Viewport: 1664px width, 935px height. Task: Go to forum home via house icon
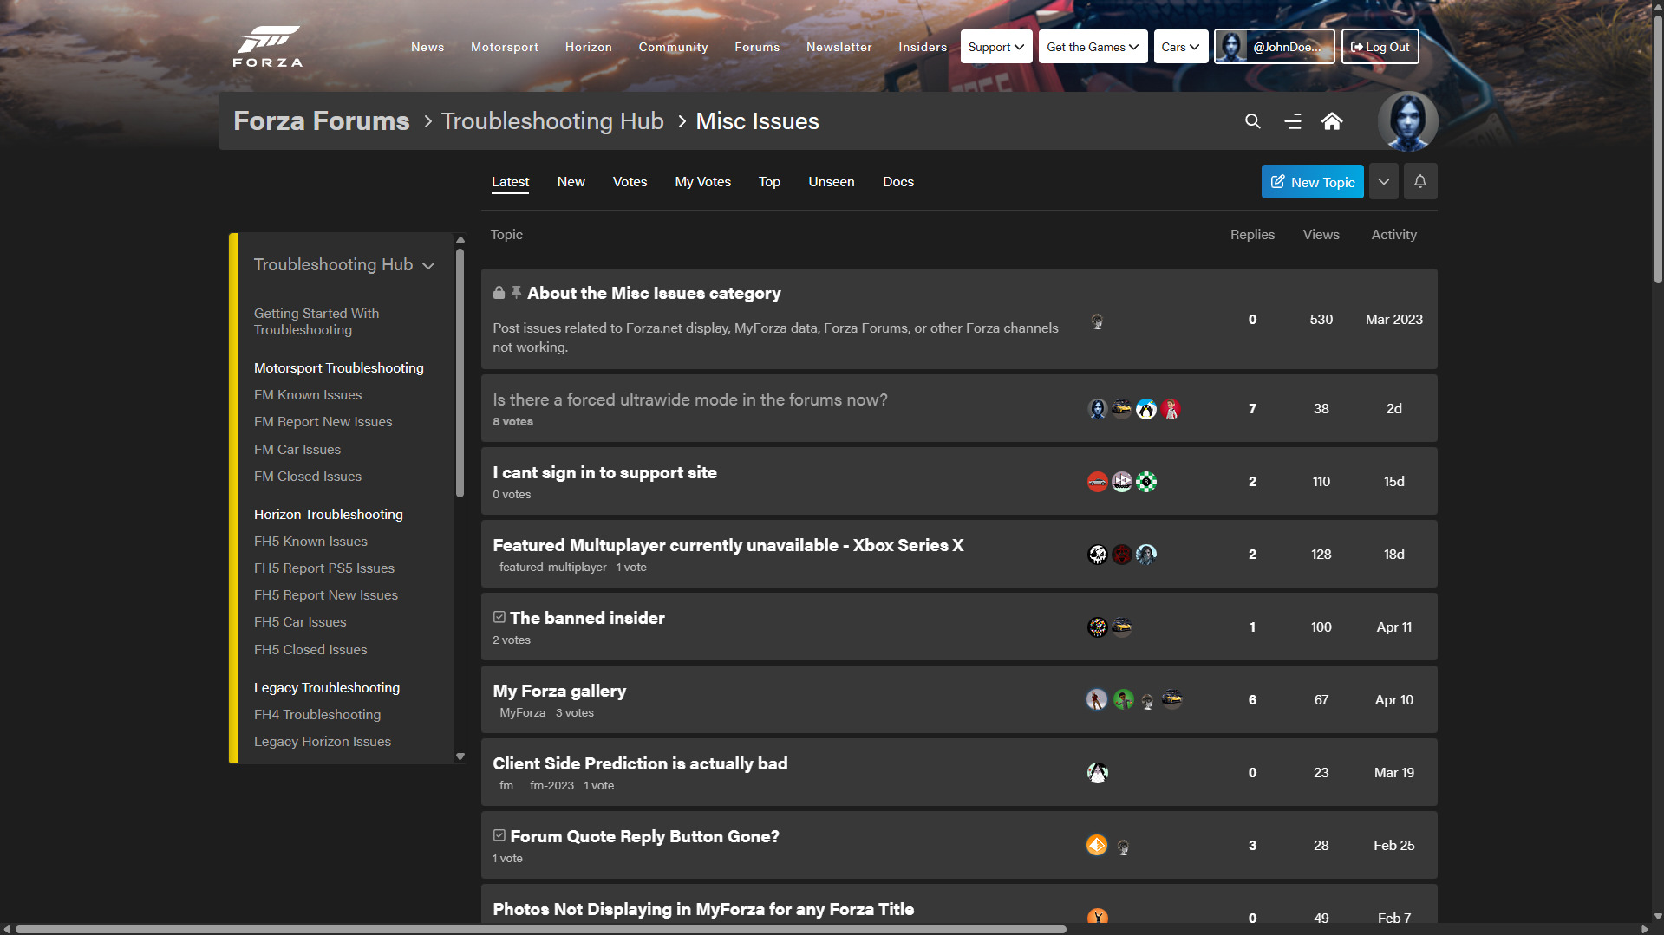click(1332, 121)
